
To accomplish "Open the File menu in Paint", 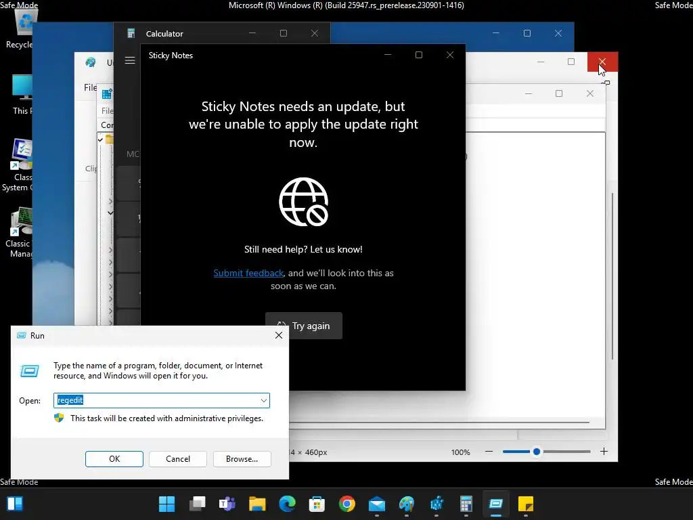I will tap(90, 87).
